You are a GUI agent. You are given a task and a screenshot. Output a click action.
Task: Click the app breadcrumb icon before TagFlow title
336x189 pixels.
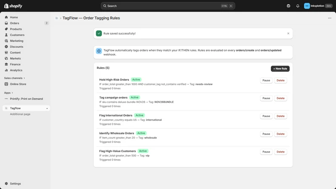pyautogui.click(x=57, y=18)
